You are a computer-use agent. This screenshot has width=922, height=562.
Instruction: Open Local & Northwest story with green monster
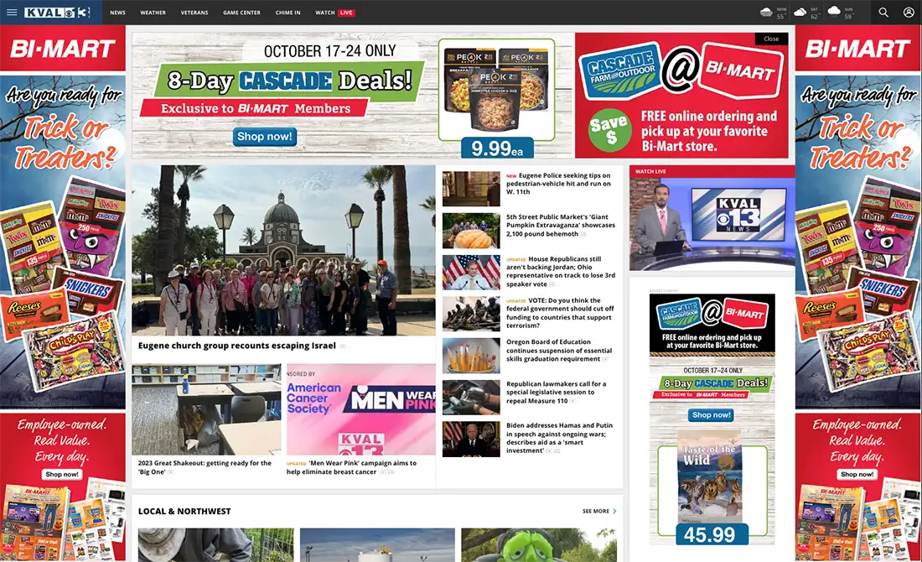(539, 545)
